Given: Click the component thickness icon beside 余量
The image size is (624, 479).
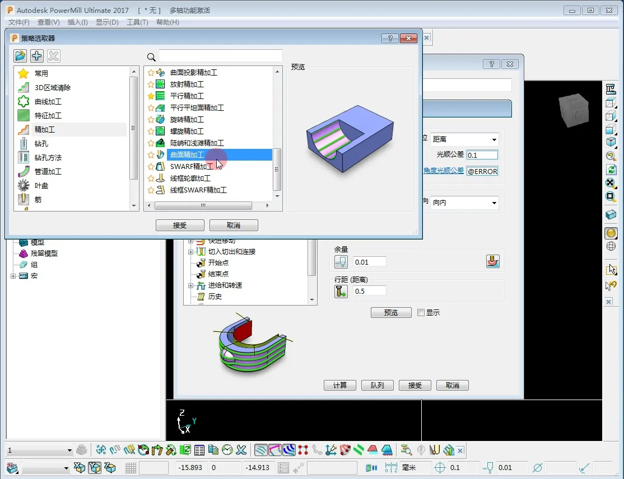Looking at the screenshot, I should 492,261.
